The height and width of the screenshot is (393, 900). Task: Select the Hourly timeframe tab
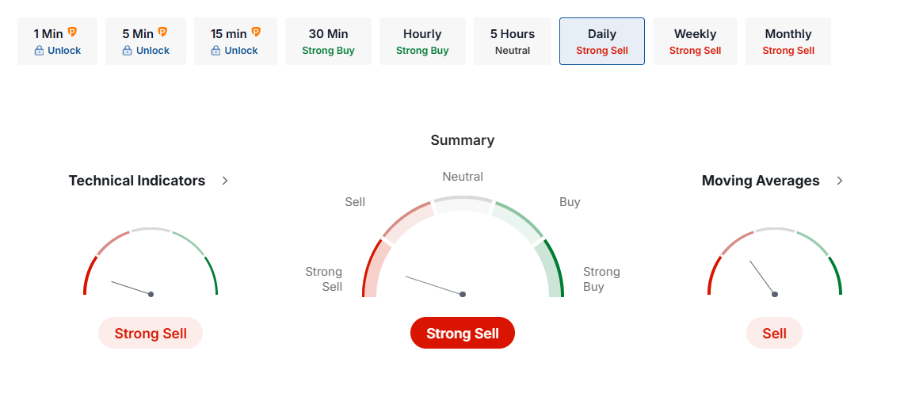(422, 41)
